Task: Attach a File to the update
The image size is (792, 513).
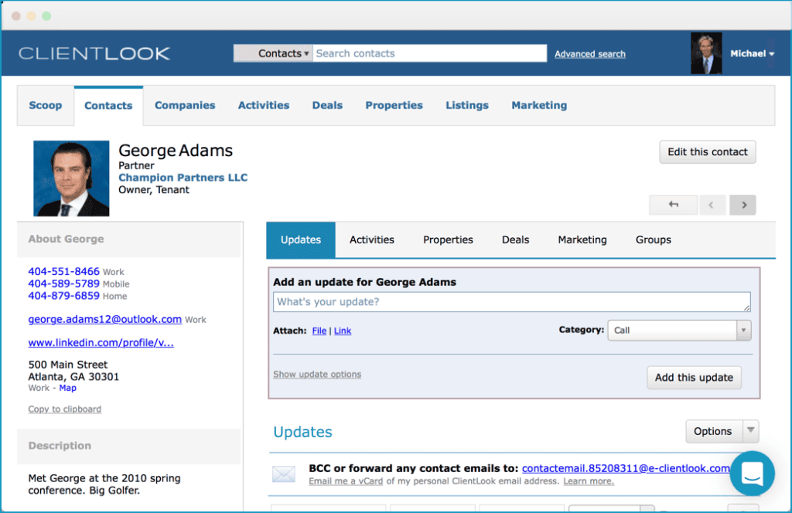Action: tap(319, 331)
